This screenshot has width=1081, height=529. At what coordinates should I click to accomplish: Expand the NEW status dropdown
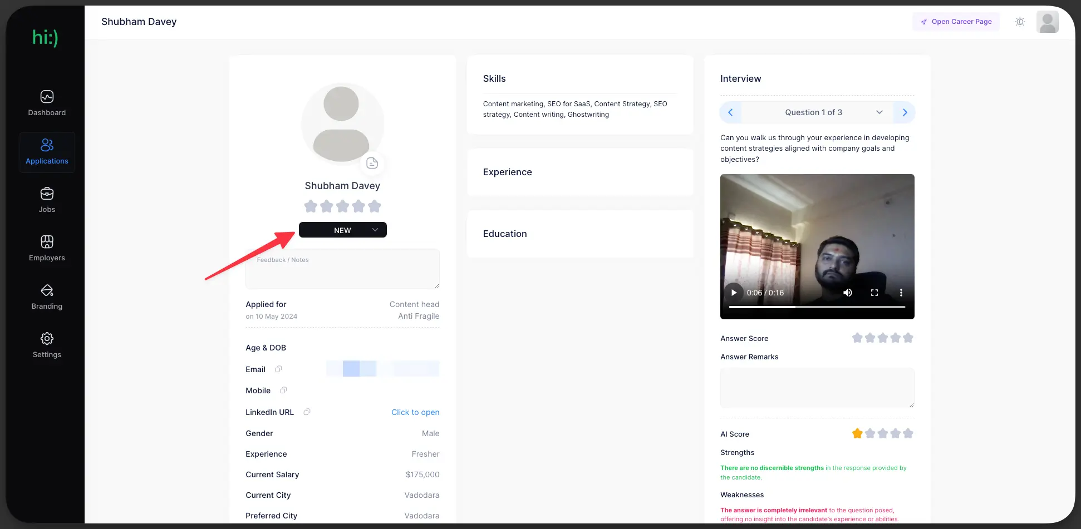[342, 230]
